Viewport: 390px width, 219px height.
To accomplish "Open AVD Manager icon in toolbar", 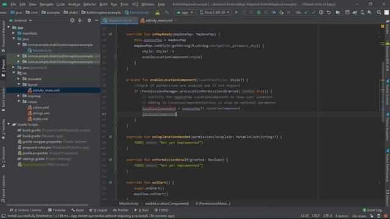I will tap(362, 12).
